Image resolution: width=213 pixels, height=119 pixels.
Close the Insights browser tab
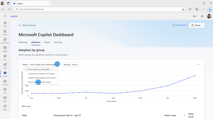48,3
